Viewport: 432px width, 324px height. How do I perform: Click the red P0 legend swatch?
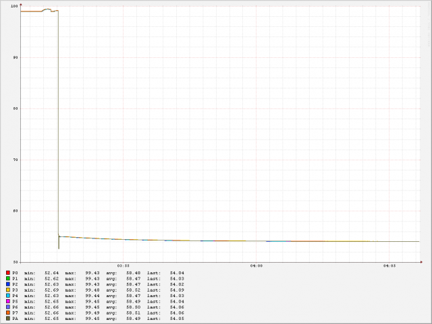pyautogui.click(x=7, y=273)
